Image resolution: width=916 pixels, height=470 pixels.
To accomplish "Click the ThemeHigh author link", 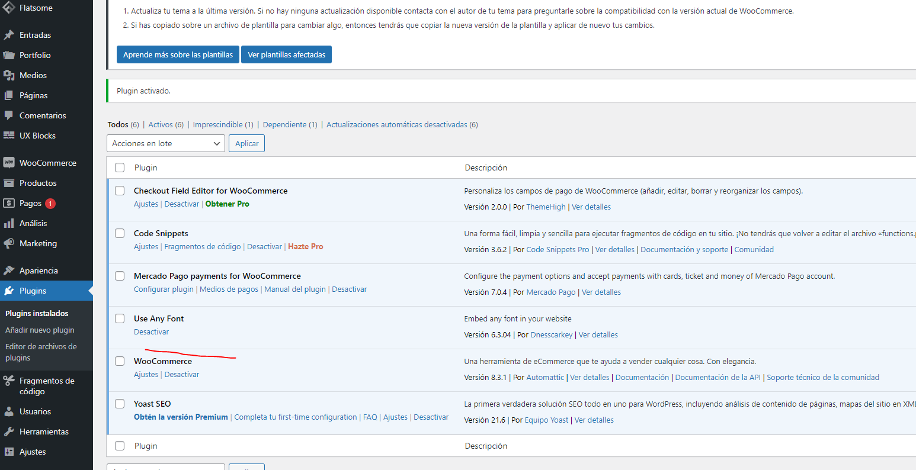I will (x=546, y=207).
